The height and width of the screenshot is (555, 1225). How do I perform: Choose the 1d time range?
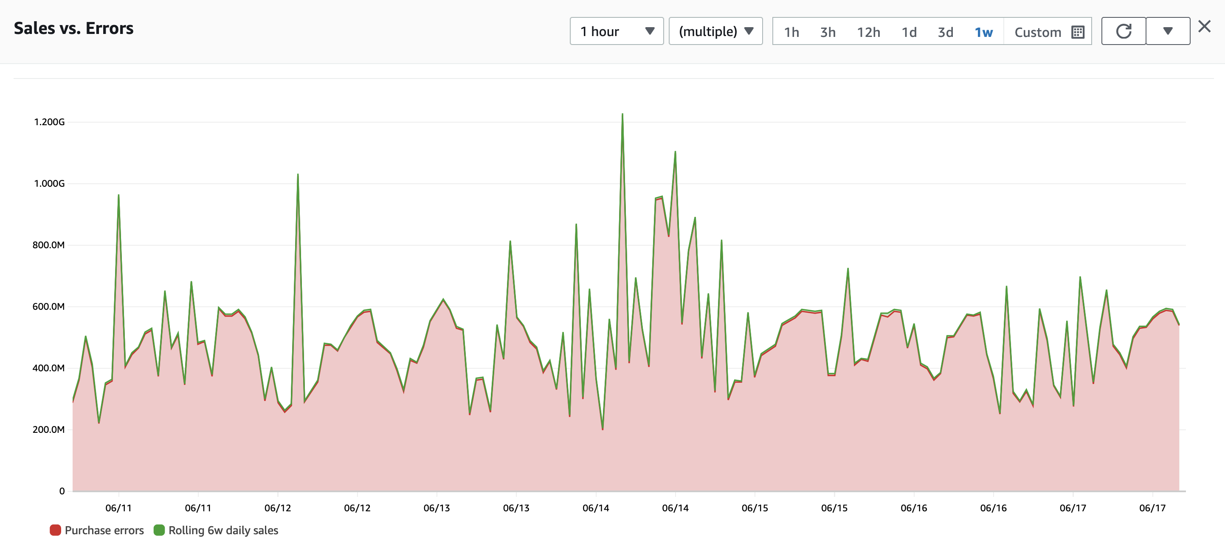point(909,32)
